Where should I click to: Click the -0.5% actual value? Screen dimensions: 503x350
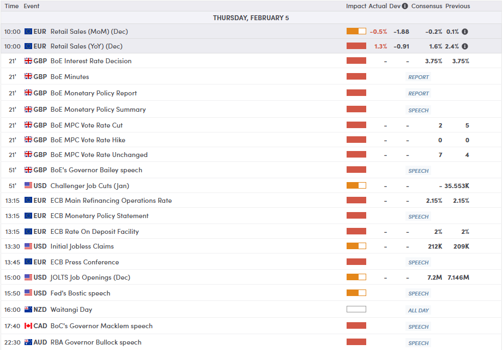pos(378,32)
